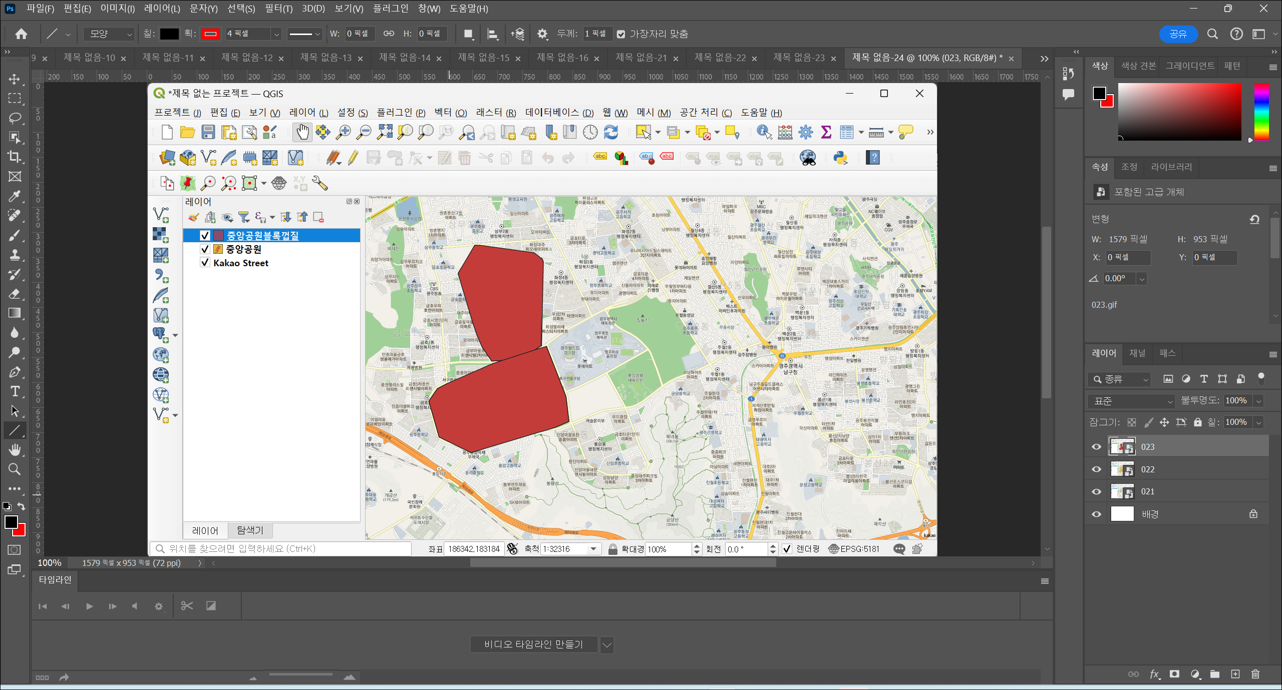This screenshot has height=690, width=1282.
Task: Click the create new layer icon
Action: (1235, 674)
